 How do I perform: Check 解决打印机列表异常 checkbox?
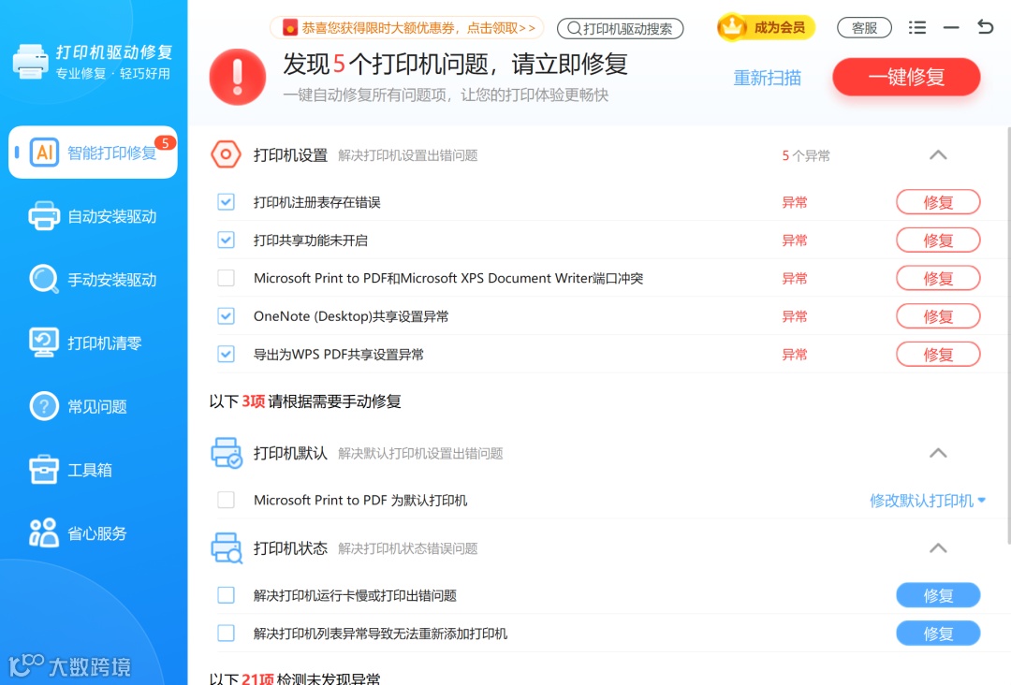pyautogui.click(x=226, y=633)
